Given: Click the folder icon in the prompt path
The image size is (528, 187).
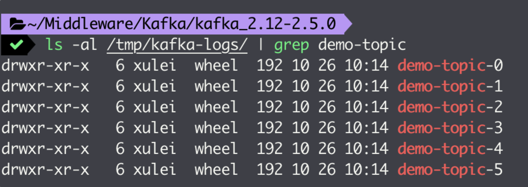Looking at the screenshot, I should tap(18, 24).
